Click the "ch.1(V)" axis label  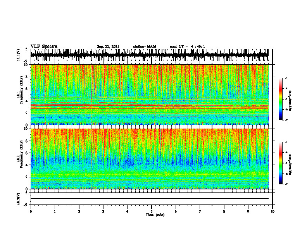pos(19,55)
